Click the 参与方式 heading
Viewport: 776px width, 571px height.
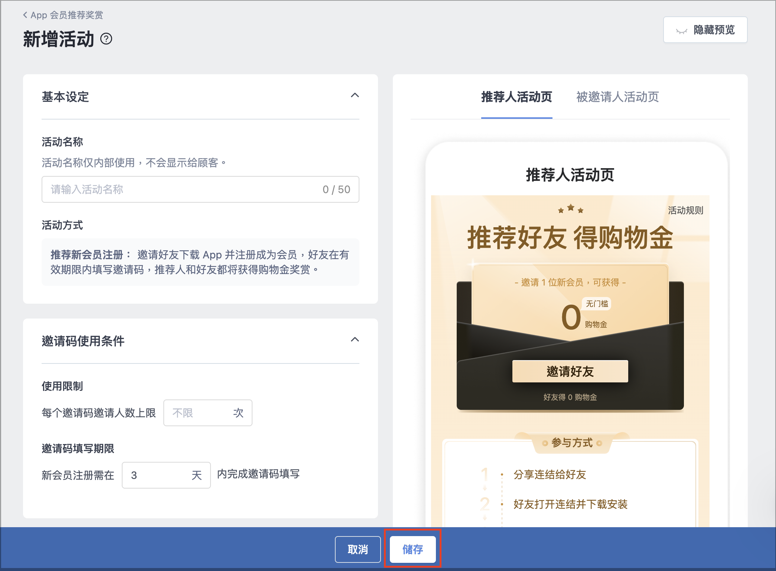572,443
